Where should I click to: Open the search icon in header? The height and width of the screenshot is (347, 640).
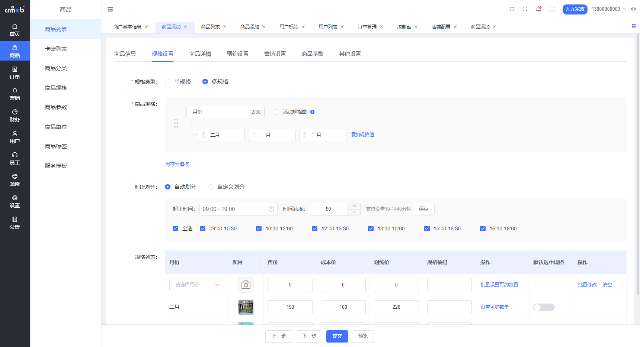pos(525,9)
